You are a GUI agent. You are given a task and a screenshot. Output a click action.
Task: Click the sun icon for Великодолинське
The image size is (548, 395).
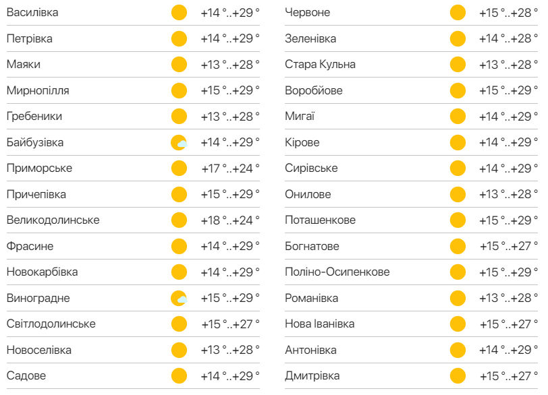[179, 220]
